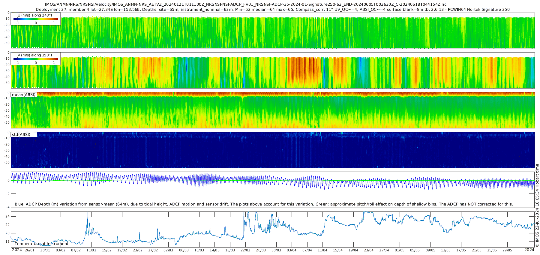Click the 25/05 date tick label

click(492, 250)
